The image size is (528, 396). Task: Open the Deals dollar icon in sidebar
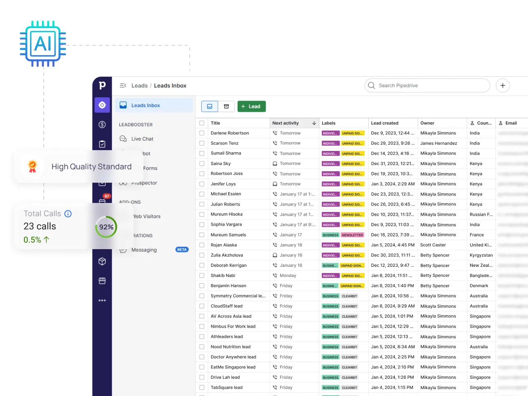(x=102, y=125)
